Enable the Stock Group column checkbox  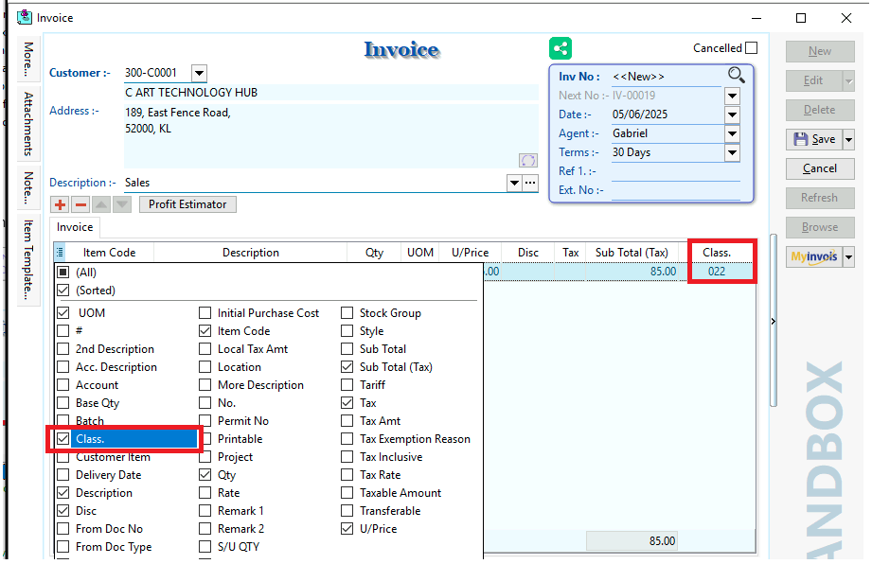click(347, 313)
